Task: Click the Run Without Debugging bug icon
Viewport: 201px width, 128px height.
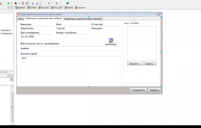Action: tap(16, 3)
